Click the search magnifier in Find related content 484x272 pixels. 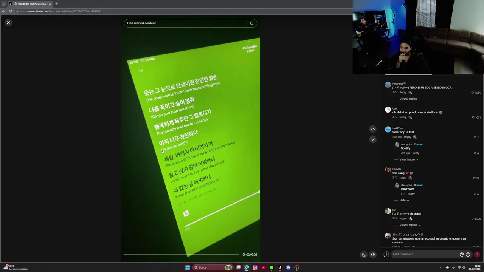click(252, 23)
